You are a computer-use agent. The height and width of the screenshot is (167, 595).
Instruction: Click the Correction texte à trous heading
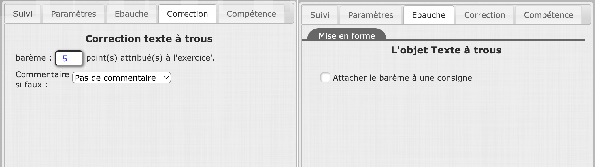pos(149,39)
